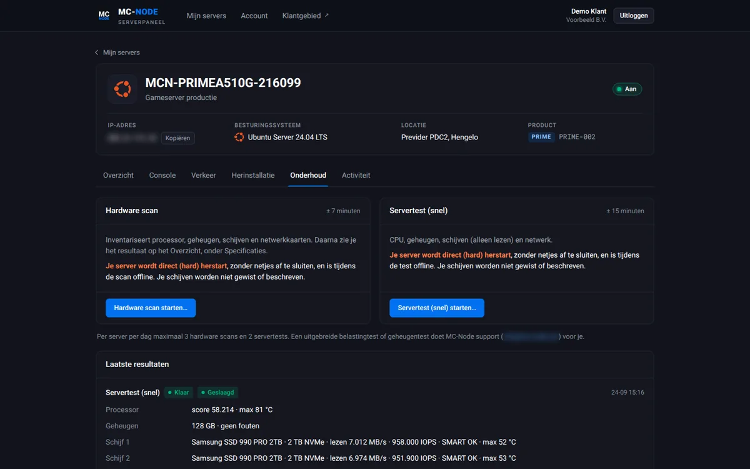Click the blurred support email link

[531, 336]
